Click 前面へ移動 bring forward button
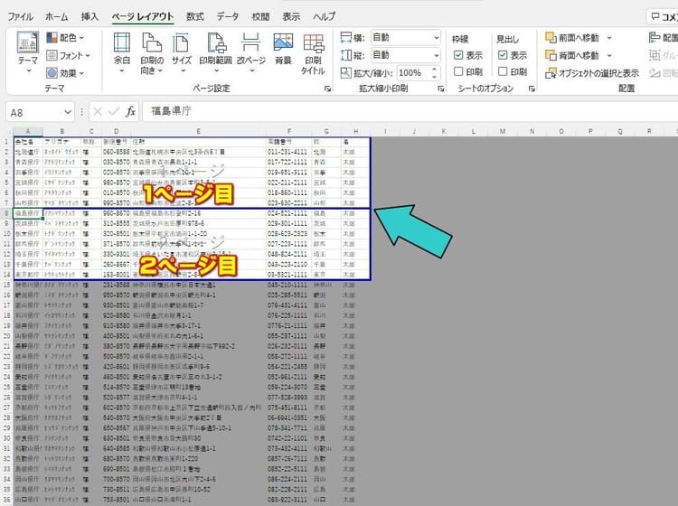Image resolution: width=678 pixels, height=506 pixels. point(572,38)
